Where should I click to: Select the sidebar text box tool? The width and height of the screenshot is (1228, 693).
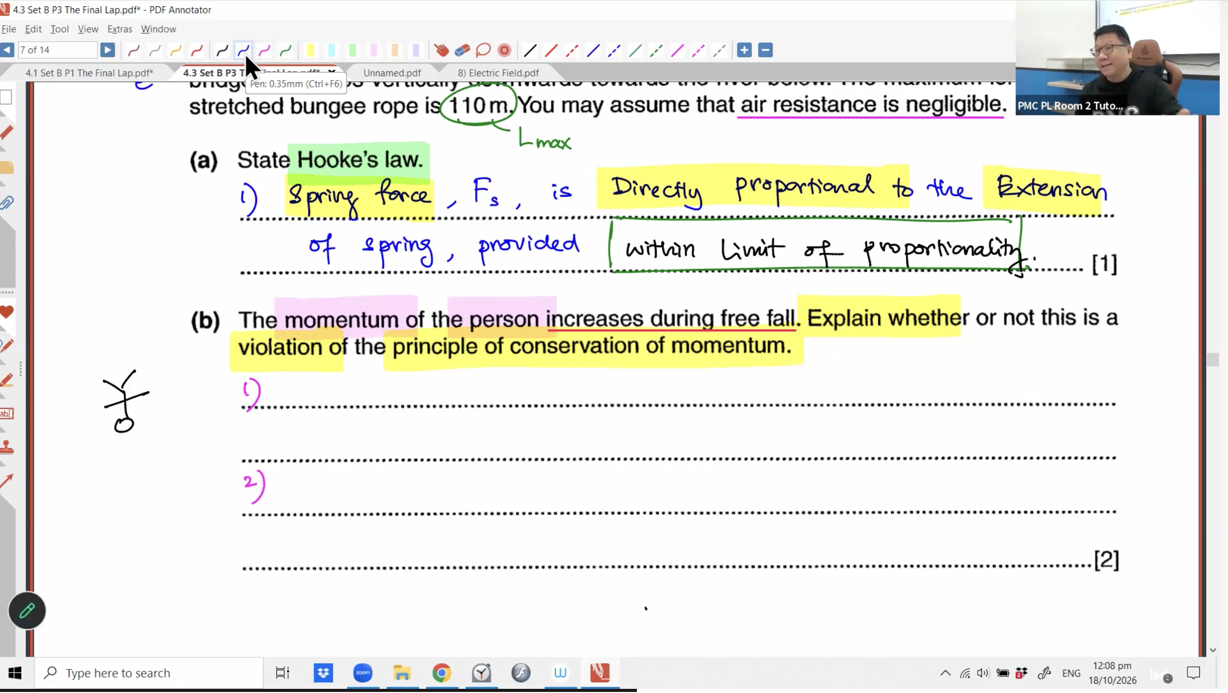7,414
